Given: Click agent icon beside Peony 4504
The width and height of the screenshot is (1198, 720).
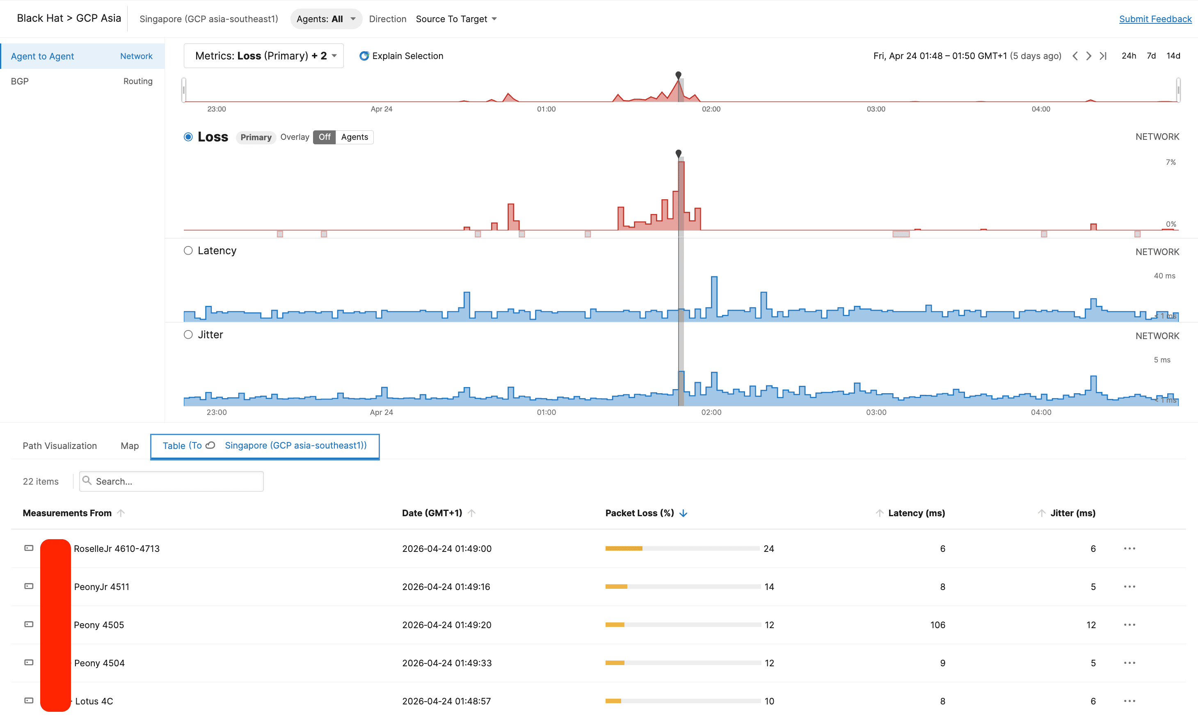Looking at the screenshot, I should [x=29, y=662].
